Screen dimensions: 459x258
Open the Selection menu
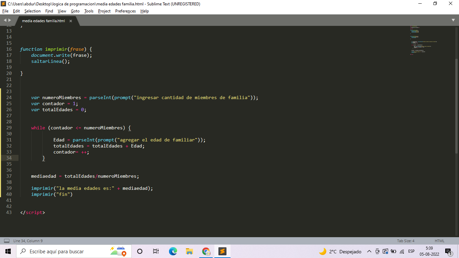[x=33, y=11]
